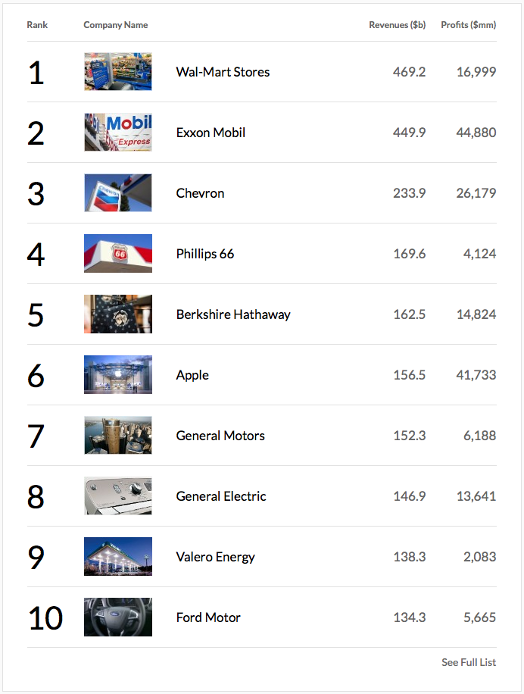Click the Berkshire Hathaway company name
Viewport: 524px width, 694px height.
tap(233, 314)
